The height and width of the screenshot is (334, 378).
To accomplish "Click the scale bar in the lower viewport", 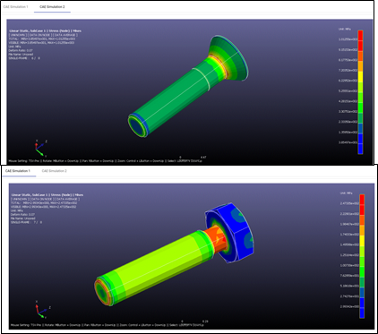I will coord(193,321).
